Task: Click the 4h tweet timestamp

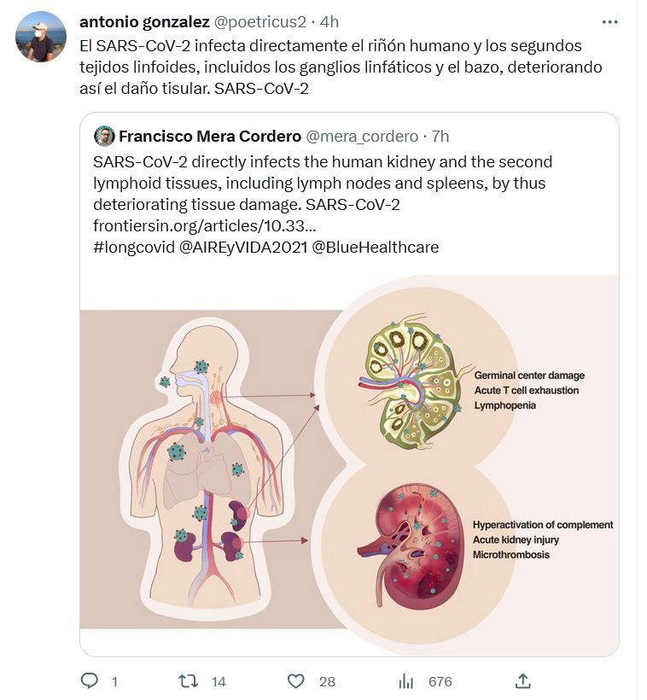Action: (x=329, y=21)
